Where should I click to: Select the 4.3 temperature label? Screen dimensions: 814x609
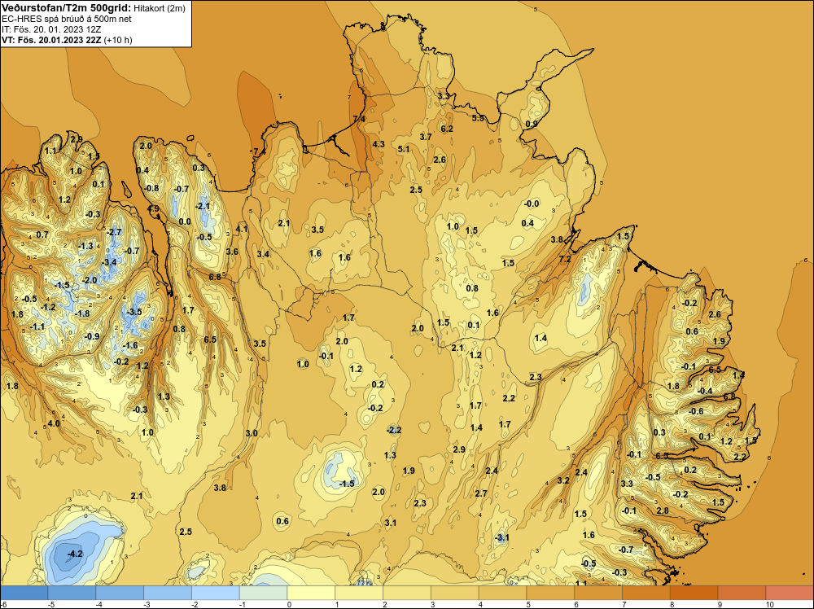pos(379,144)
